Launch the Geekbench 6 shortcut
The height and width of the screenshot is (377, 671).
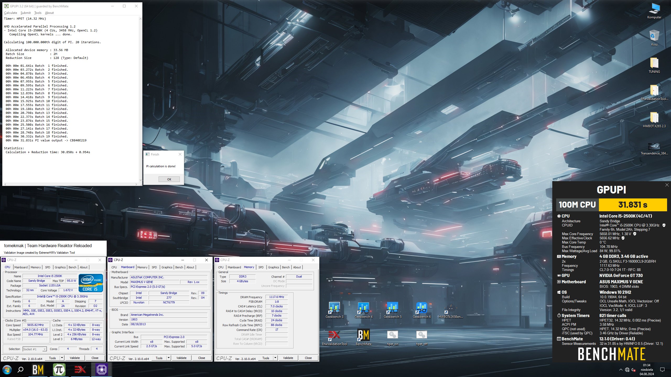[422, 310]
